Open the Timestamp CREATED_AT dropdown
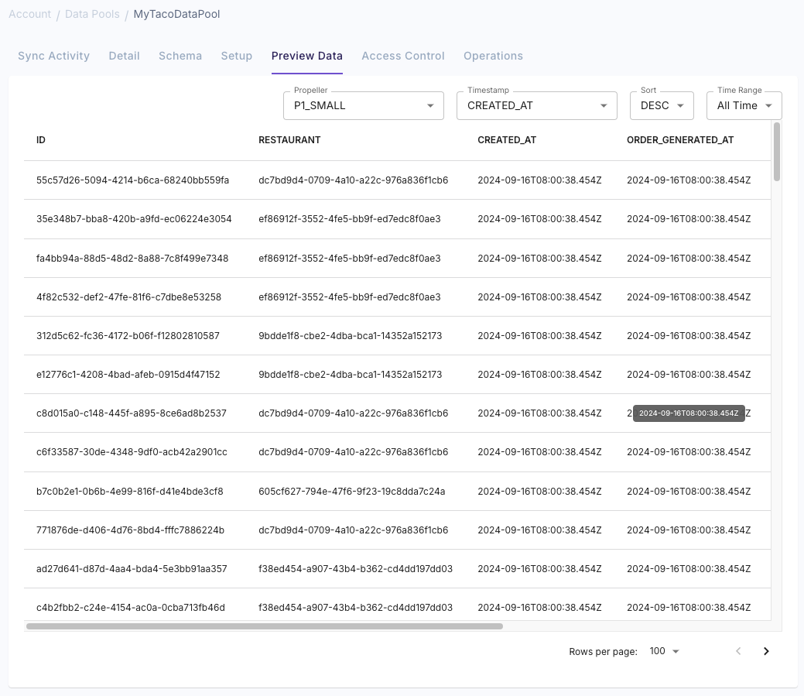The image size is (804, 696). pos(536,105)
